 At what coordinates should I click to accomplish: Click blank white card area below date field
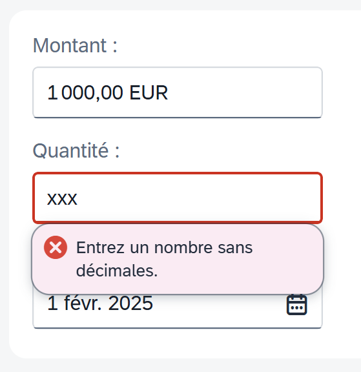click(178, 344)
